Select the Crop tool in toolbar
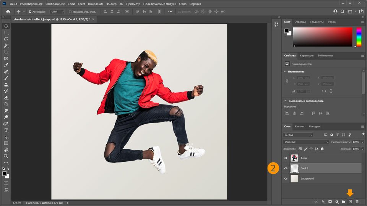 (6, 52)
